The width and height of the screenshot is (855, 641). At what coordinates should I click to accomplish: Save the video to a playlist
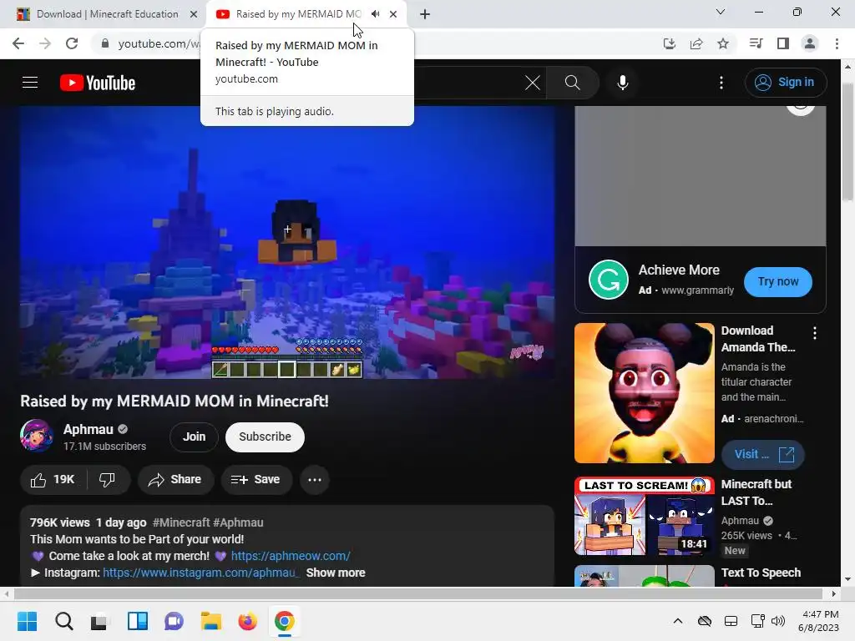(255, 480)
